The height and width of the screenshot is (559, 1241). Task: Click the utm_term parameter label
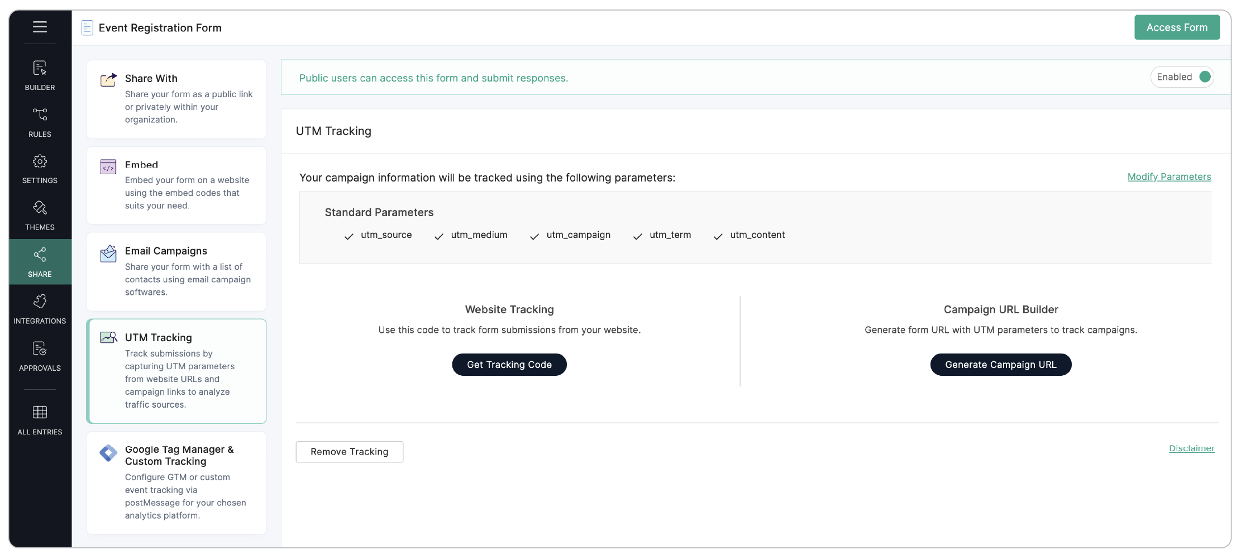pos(670,235)
